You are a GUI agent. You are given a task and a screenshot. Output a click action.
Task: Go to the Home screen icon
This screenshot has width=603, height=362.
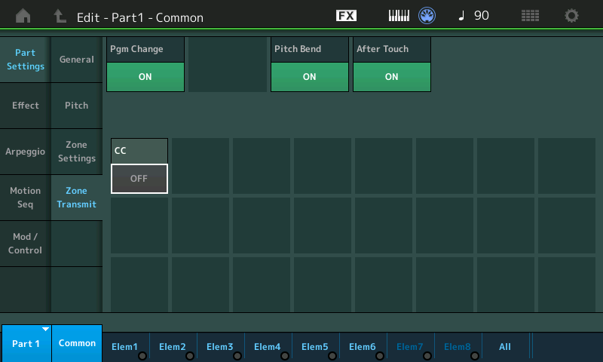tap(23, 16)
